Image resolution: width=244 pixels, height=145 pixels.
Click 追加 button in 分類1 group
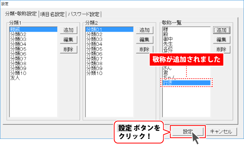[69, 30]
